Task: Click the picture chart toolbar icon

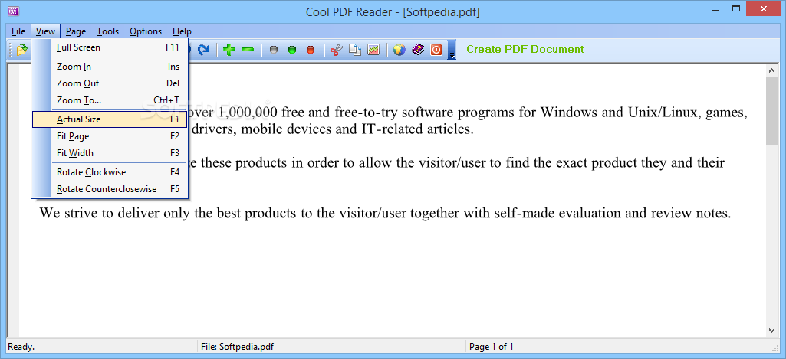Action: click(373, 50)
